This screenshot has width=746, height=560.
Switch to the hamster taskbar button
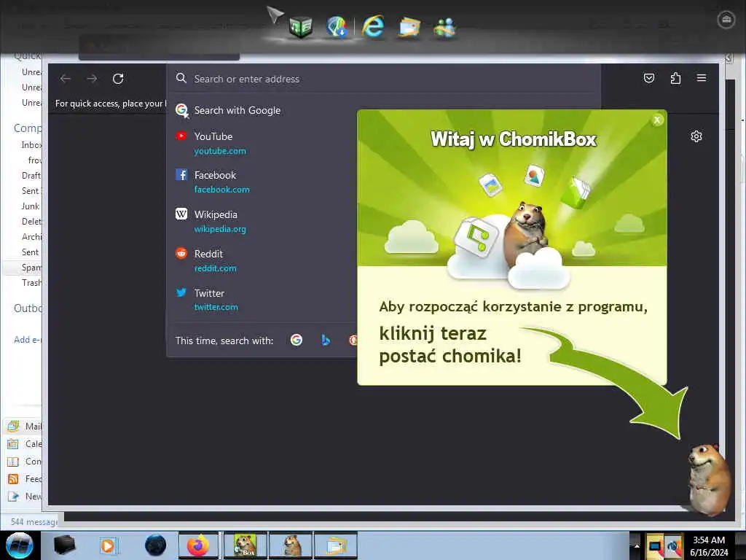[x=291, y=545]
